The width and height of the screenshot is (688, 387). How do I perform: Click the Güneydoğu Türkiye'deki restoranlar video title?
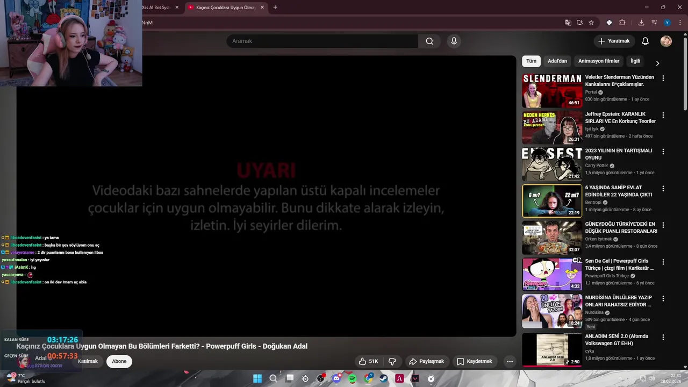tap(621, 227)
